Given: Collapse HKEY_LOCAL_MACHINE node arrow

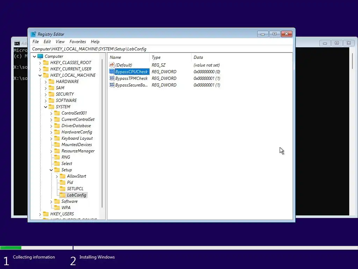Looking at the screenshot, I should click(40, 75).
